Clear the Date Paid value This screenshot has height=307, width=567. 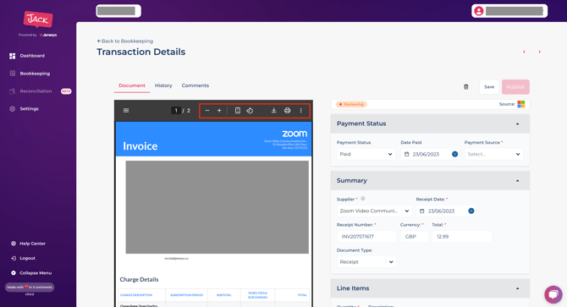[x=455, y=154]
